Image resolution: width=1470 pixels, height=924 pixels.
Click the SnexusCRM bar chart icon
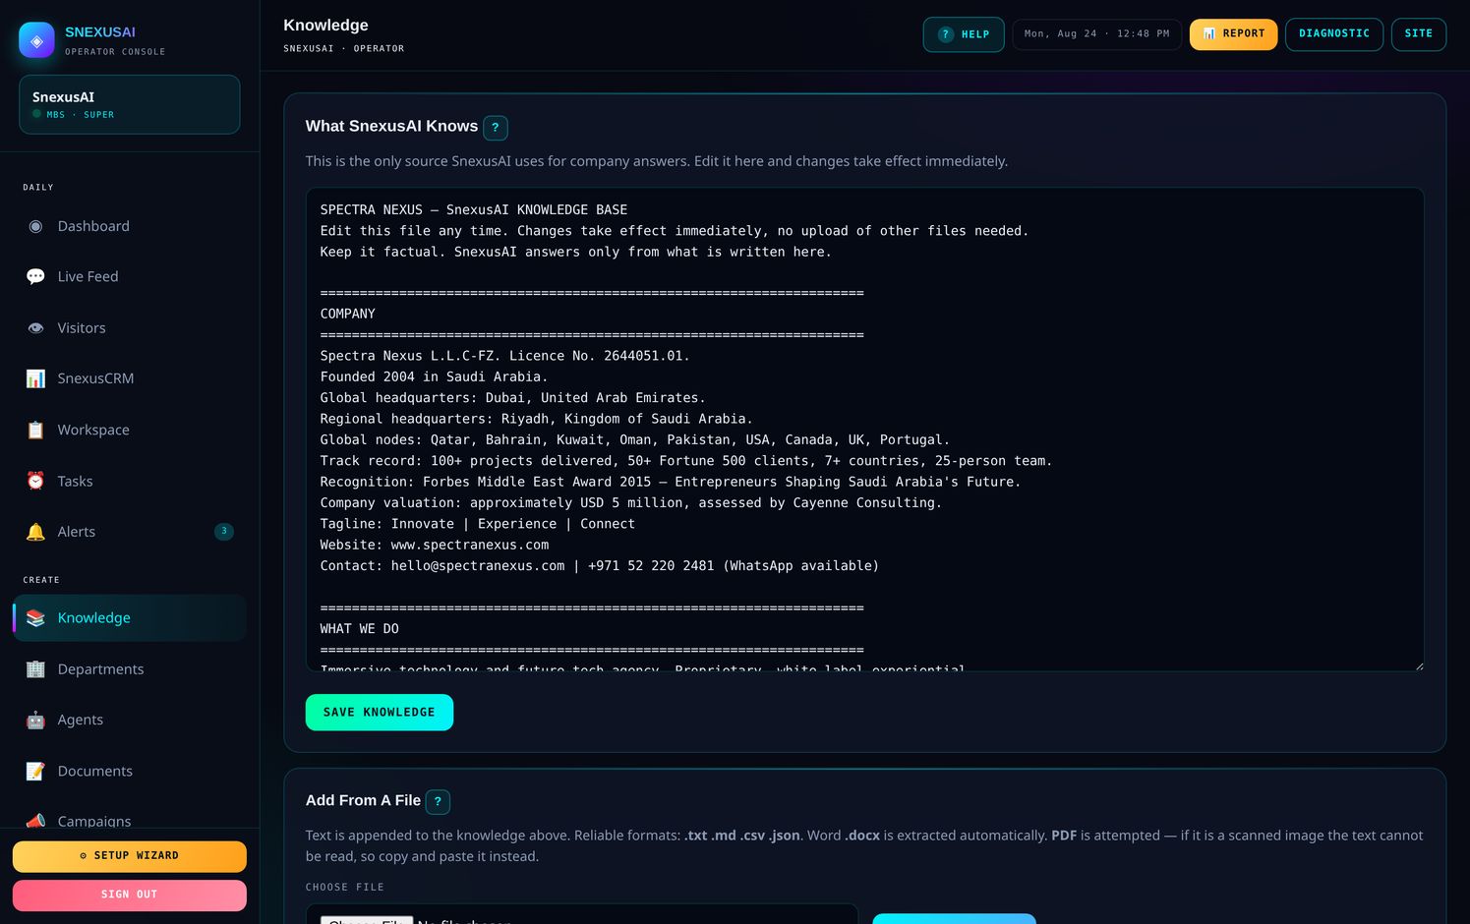point(35,378)
